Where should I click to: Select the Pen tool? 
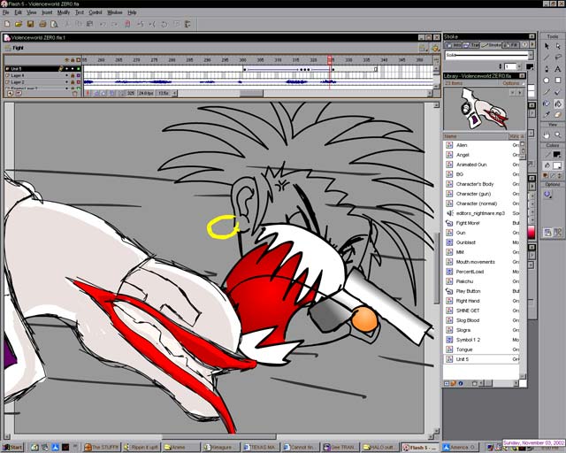(x=547, y=69)
